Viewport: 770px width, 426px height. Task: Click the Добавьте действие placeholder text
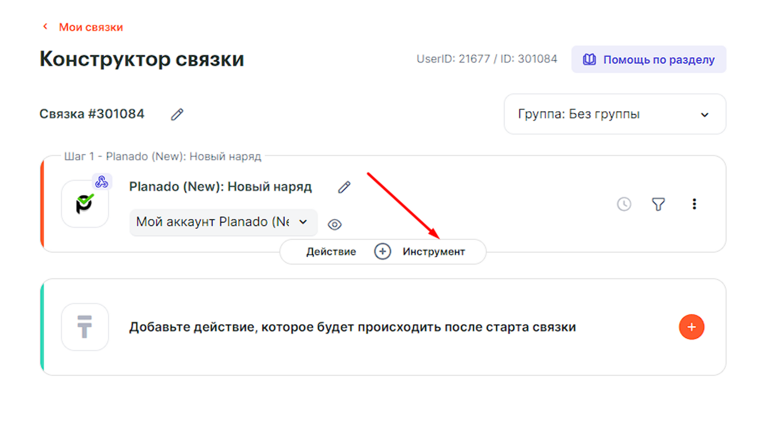coord(352,327)
